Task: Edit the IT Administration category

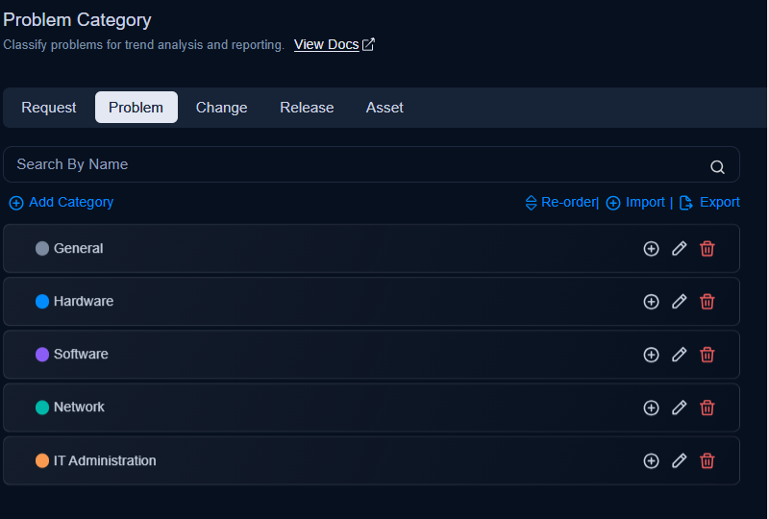Action: point(680,460)
